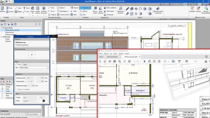Open Símbolos de usuario tool

[44, 10]
